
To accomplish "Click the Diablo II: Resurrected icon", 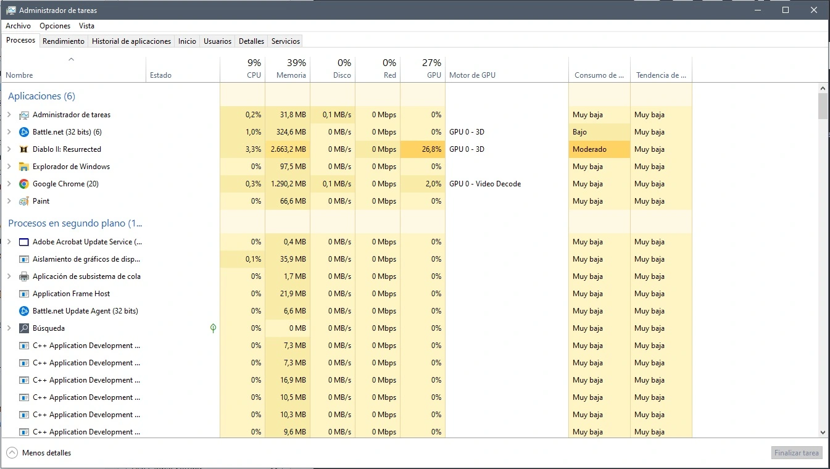I will (x=24, y=149).
